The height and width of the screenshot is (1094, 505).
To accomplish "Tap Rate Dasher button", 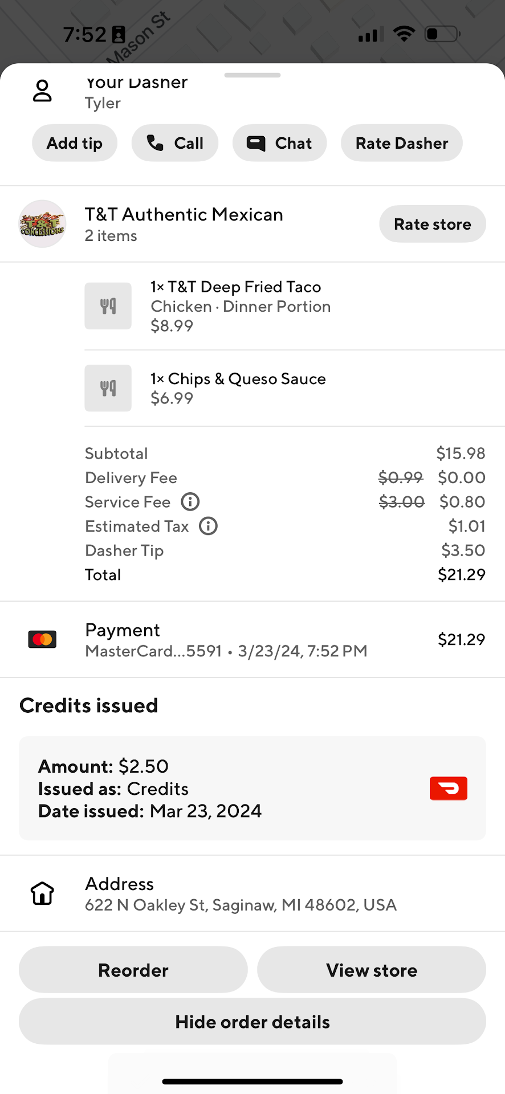I will click(x=402, y=143).
